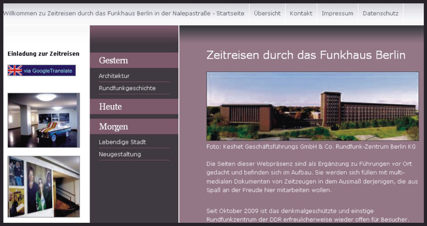Click the Startseite welcome header link
The height and width of the screenshot is (226, 427).
pos(124,14)
